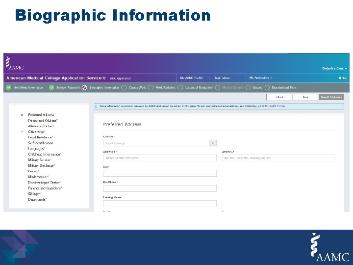Viewport: 353px width, 265px height.
Task: Click the info icon in the blue notice
Action: [x=96, y=106]
